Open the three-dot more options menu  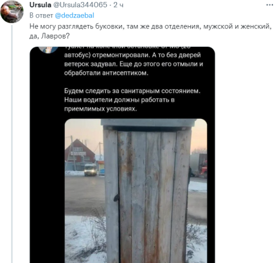tap(270, 5)
